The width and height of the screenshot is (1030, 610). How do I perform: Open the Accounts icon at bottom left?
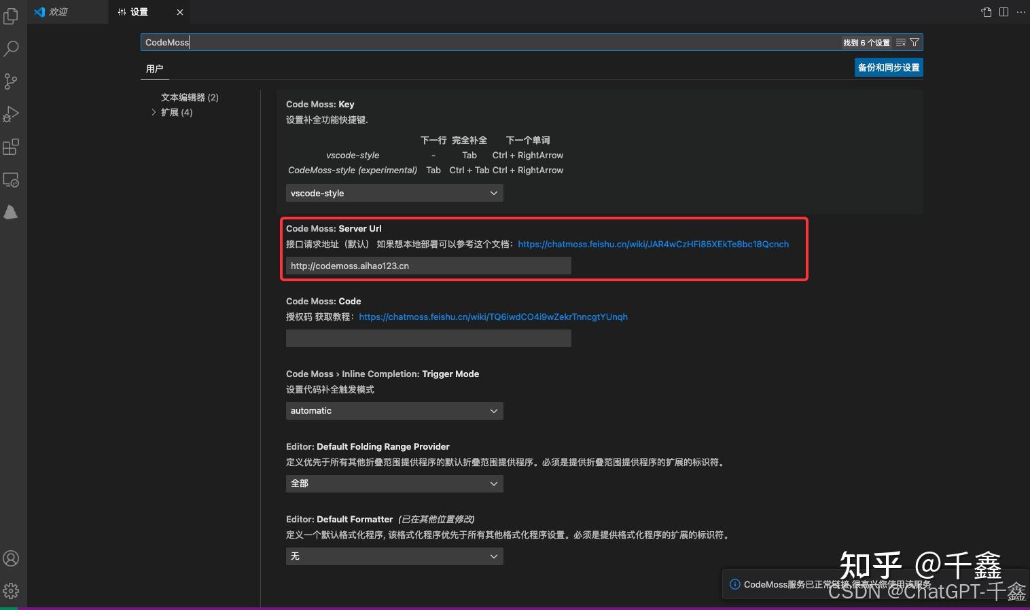(11, 558)
